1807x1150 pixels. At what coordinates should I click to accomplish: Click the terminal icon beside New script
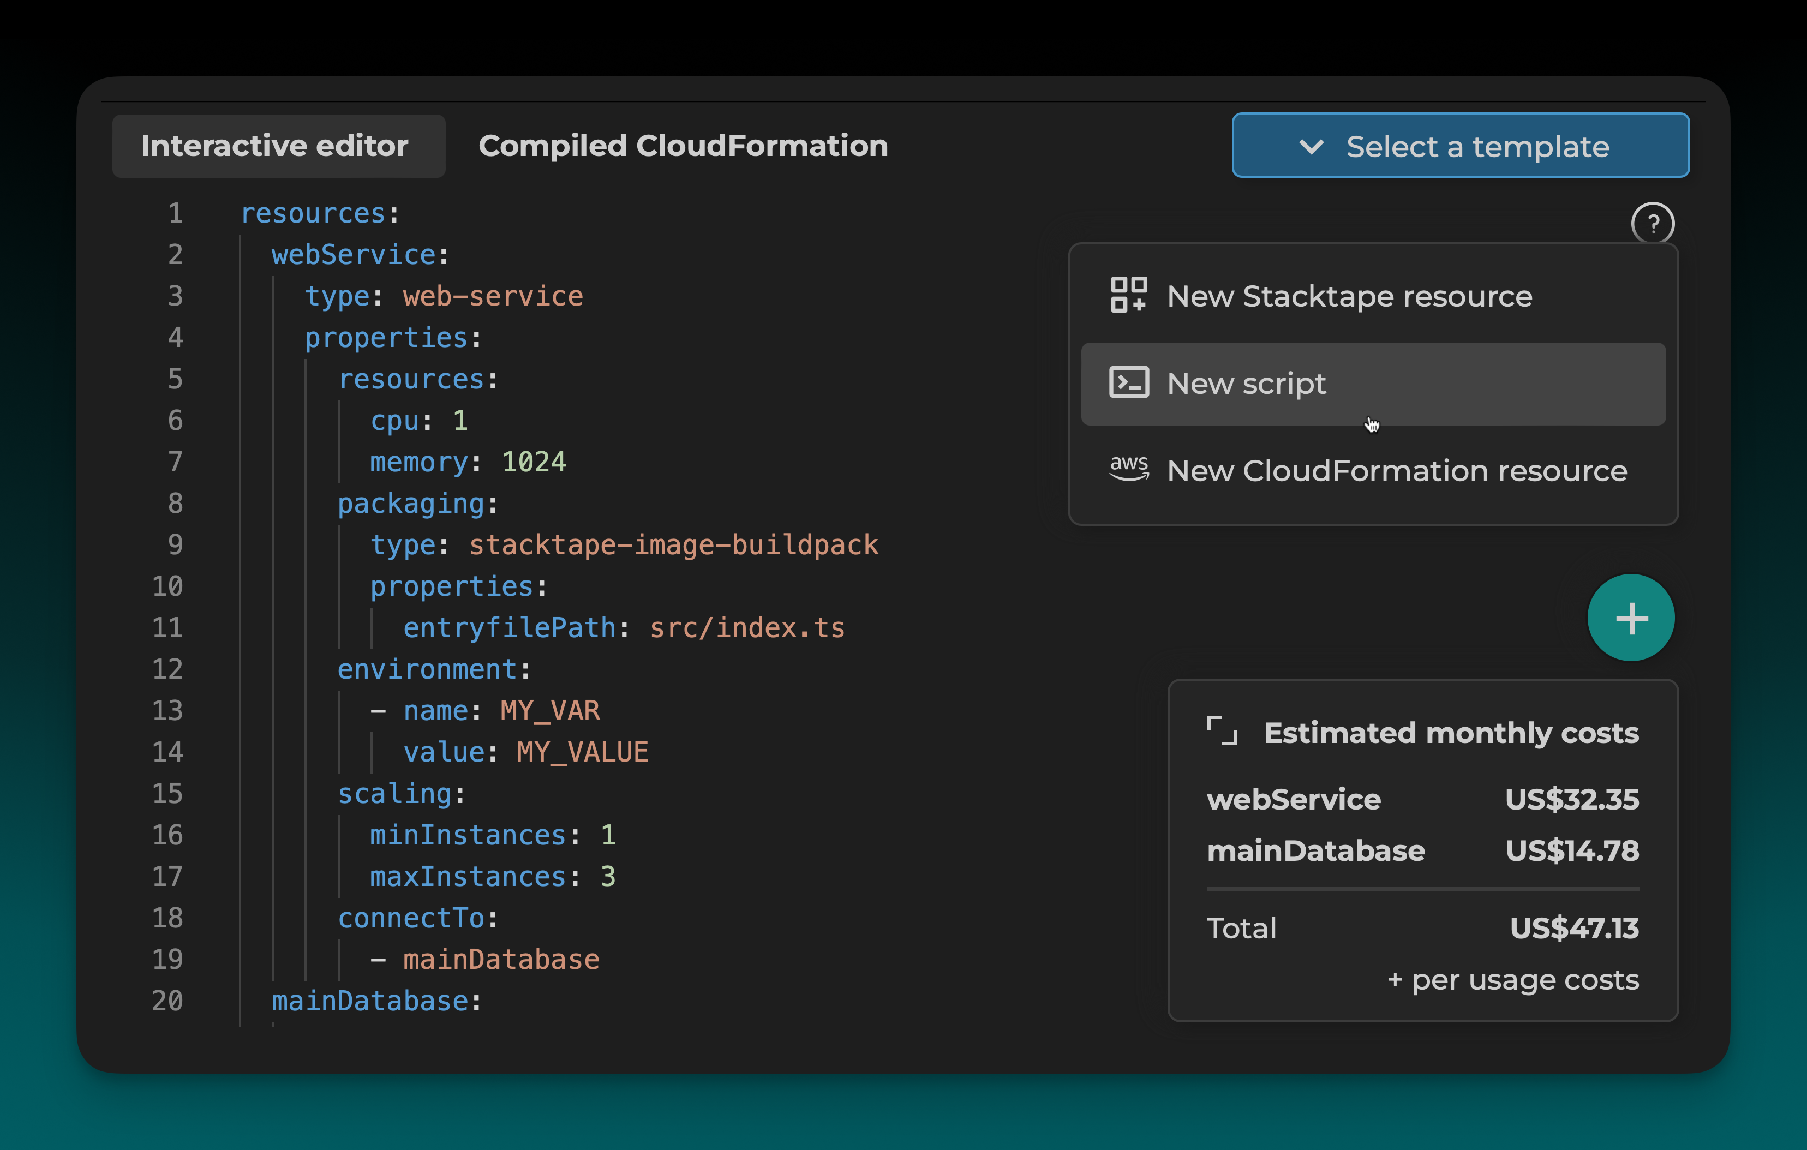(1129, 382)
